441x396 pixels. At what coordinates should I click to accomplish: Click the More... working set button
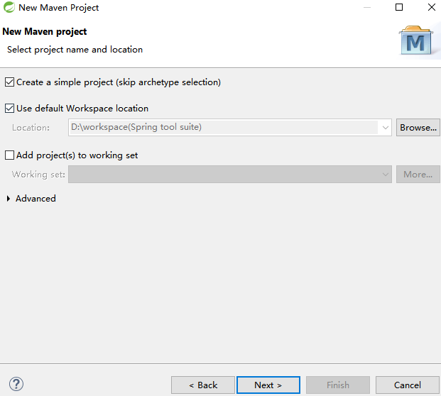coord(418,175)
